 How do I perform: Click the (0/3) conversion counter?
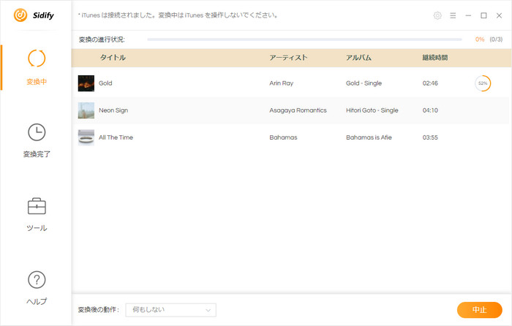(x=496, y=39)
